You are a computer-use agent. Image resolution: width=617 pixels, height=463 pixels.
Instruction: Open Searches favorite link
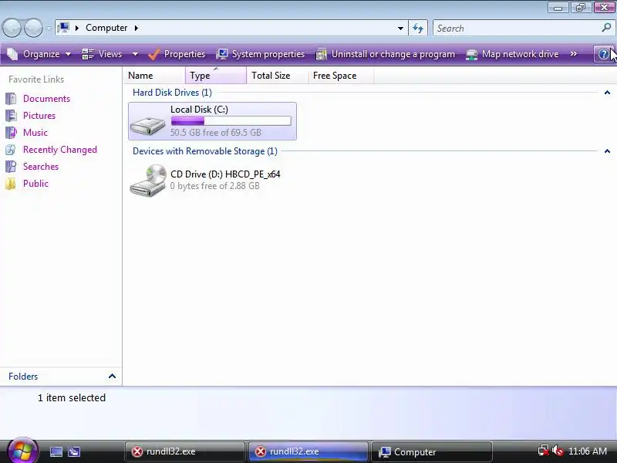pyautogui.click(x=41, y=167)
